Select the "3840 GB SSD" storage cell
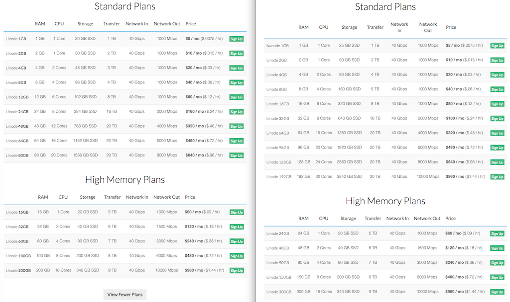The image size is (510, 302). [x=349, y=177]
